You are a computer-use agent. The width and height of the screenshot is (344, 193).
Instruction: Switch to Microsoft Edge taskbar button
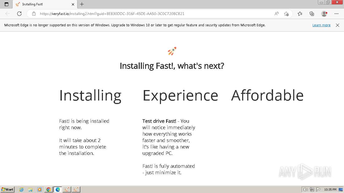[x=58, y=190]
